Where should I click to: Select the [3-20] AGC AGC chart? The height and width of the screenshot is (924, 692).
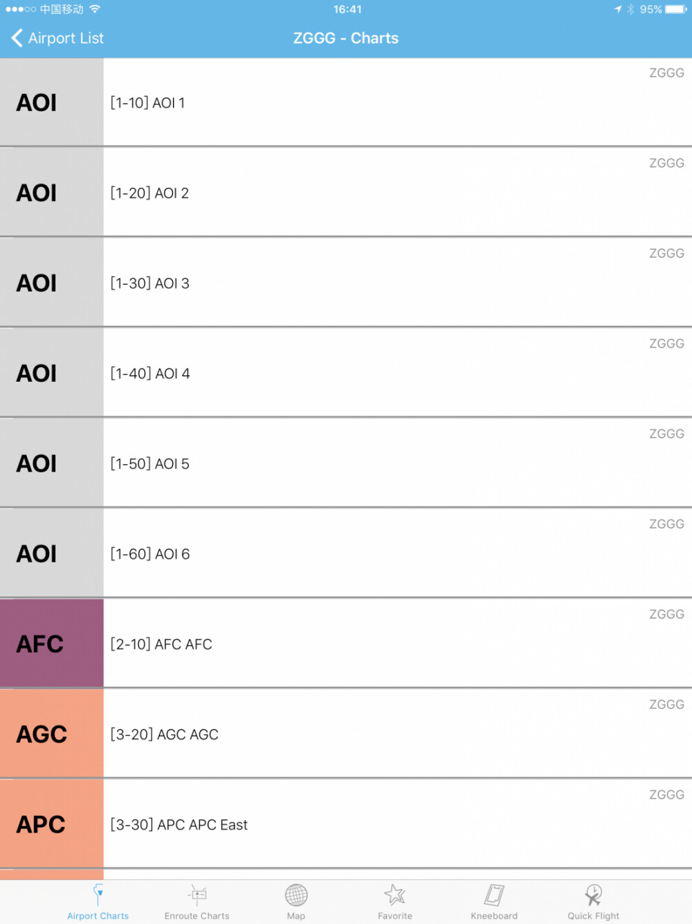point(346,734)
